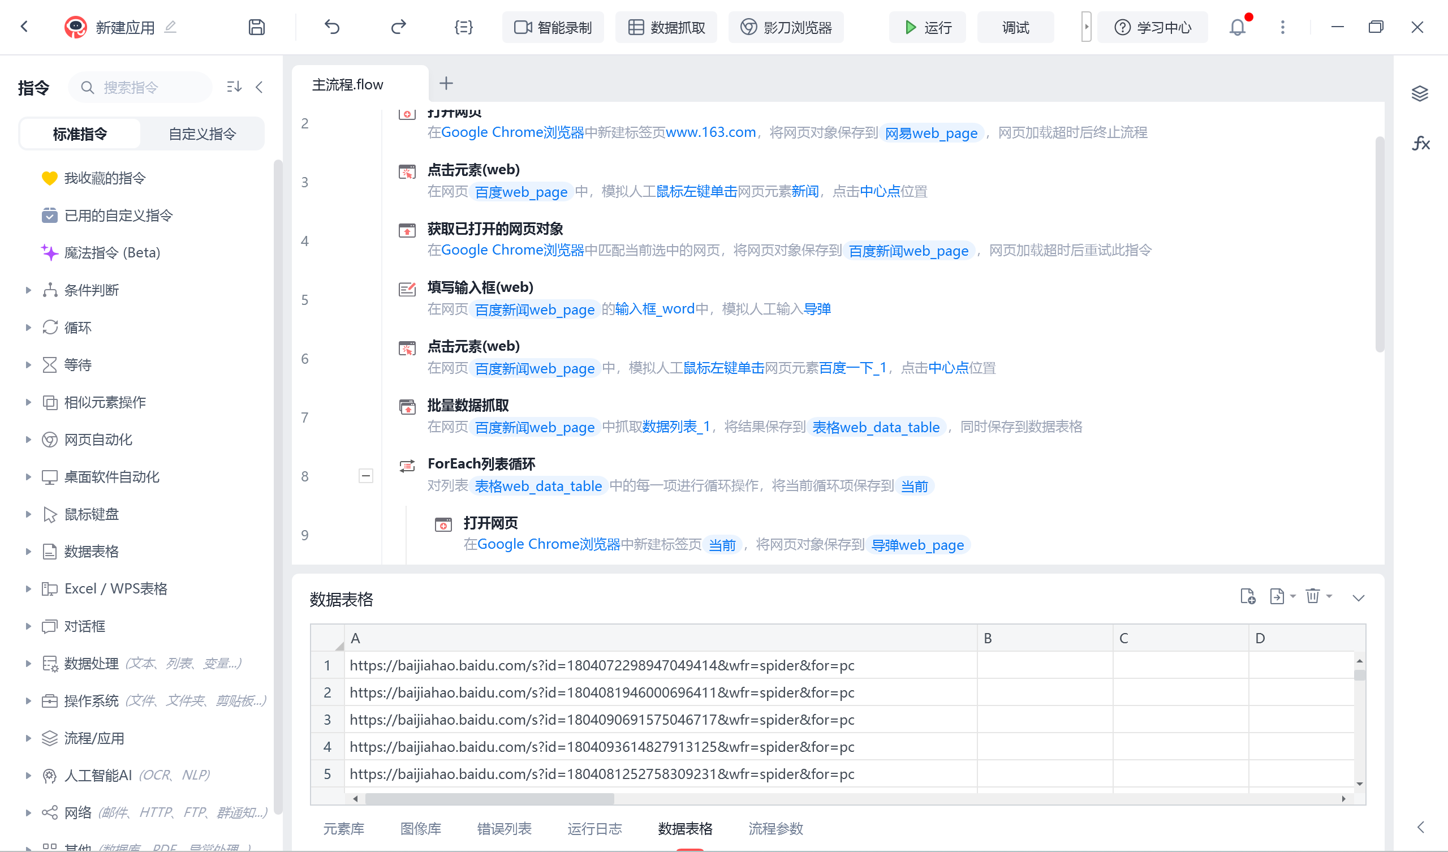1448x852 pixels.
Task: Click the sort commands icon beside search
Action: (234, 87)
